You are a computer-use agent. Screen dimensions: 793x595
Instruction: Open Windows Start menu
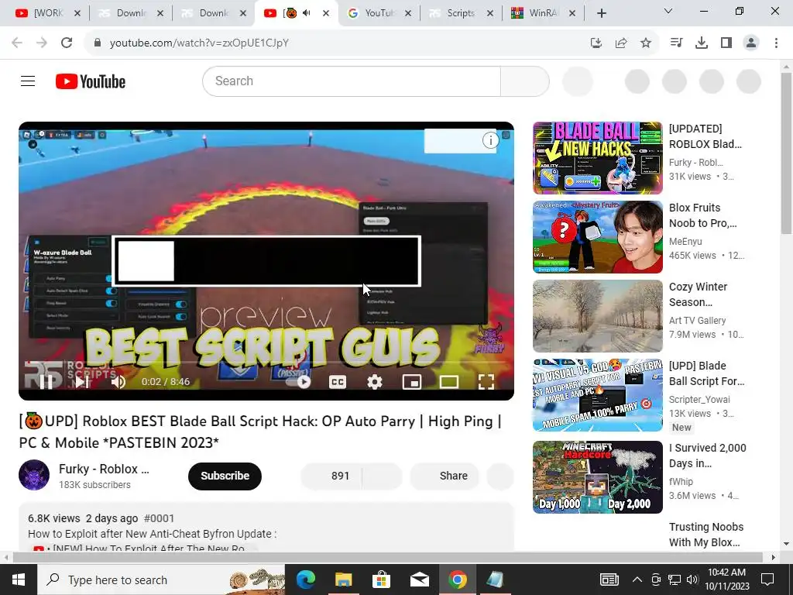point(19,580)
